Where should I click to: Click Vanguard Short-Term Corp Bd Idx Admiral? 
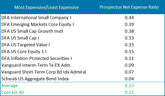click(x=44, y=72)
